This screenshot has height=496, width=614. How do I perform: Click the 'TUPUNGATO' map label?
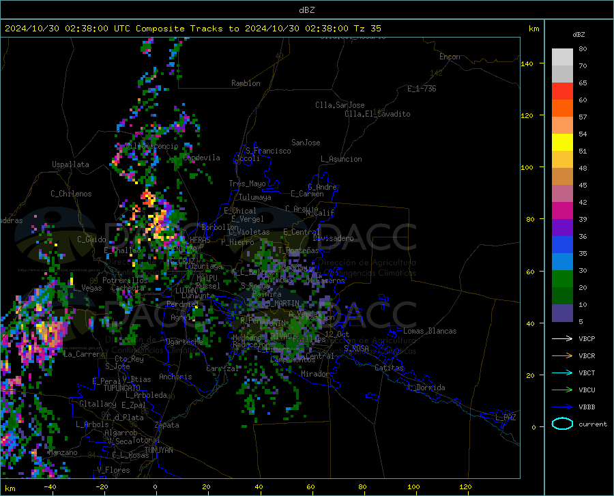(122, 388)
